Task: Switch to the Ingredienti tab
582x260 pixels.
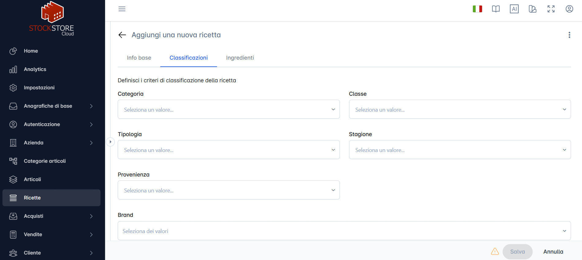Action: click(240, 58)
